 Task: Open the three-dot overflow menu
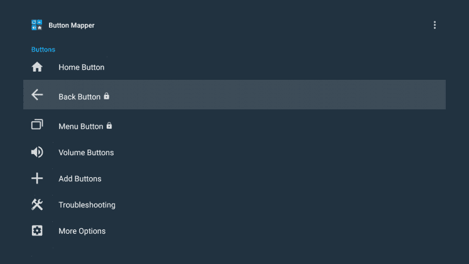[434, 25]
